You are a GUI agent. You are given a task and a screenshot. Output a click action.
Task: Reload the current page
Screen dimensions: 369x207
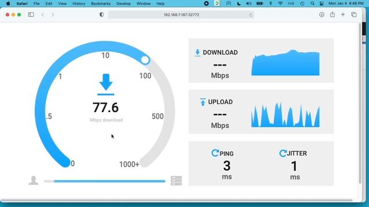pyautogui.click(x=250, y=15)
